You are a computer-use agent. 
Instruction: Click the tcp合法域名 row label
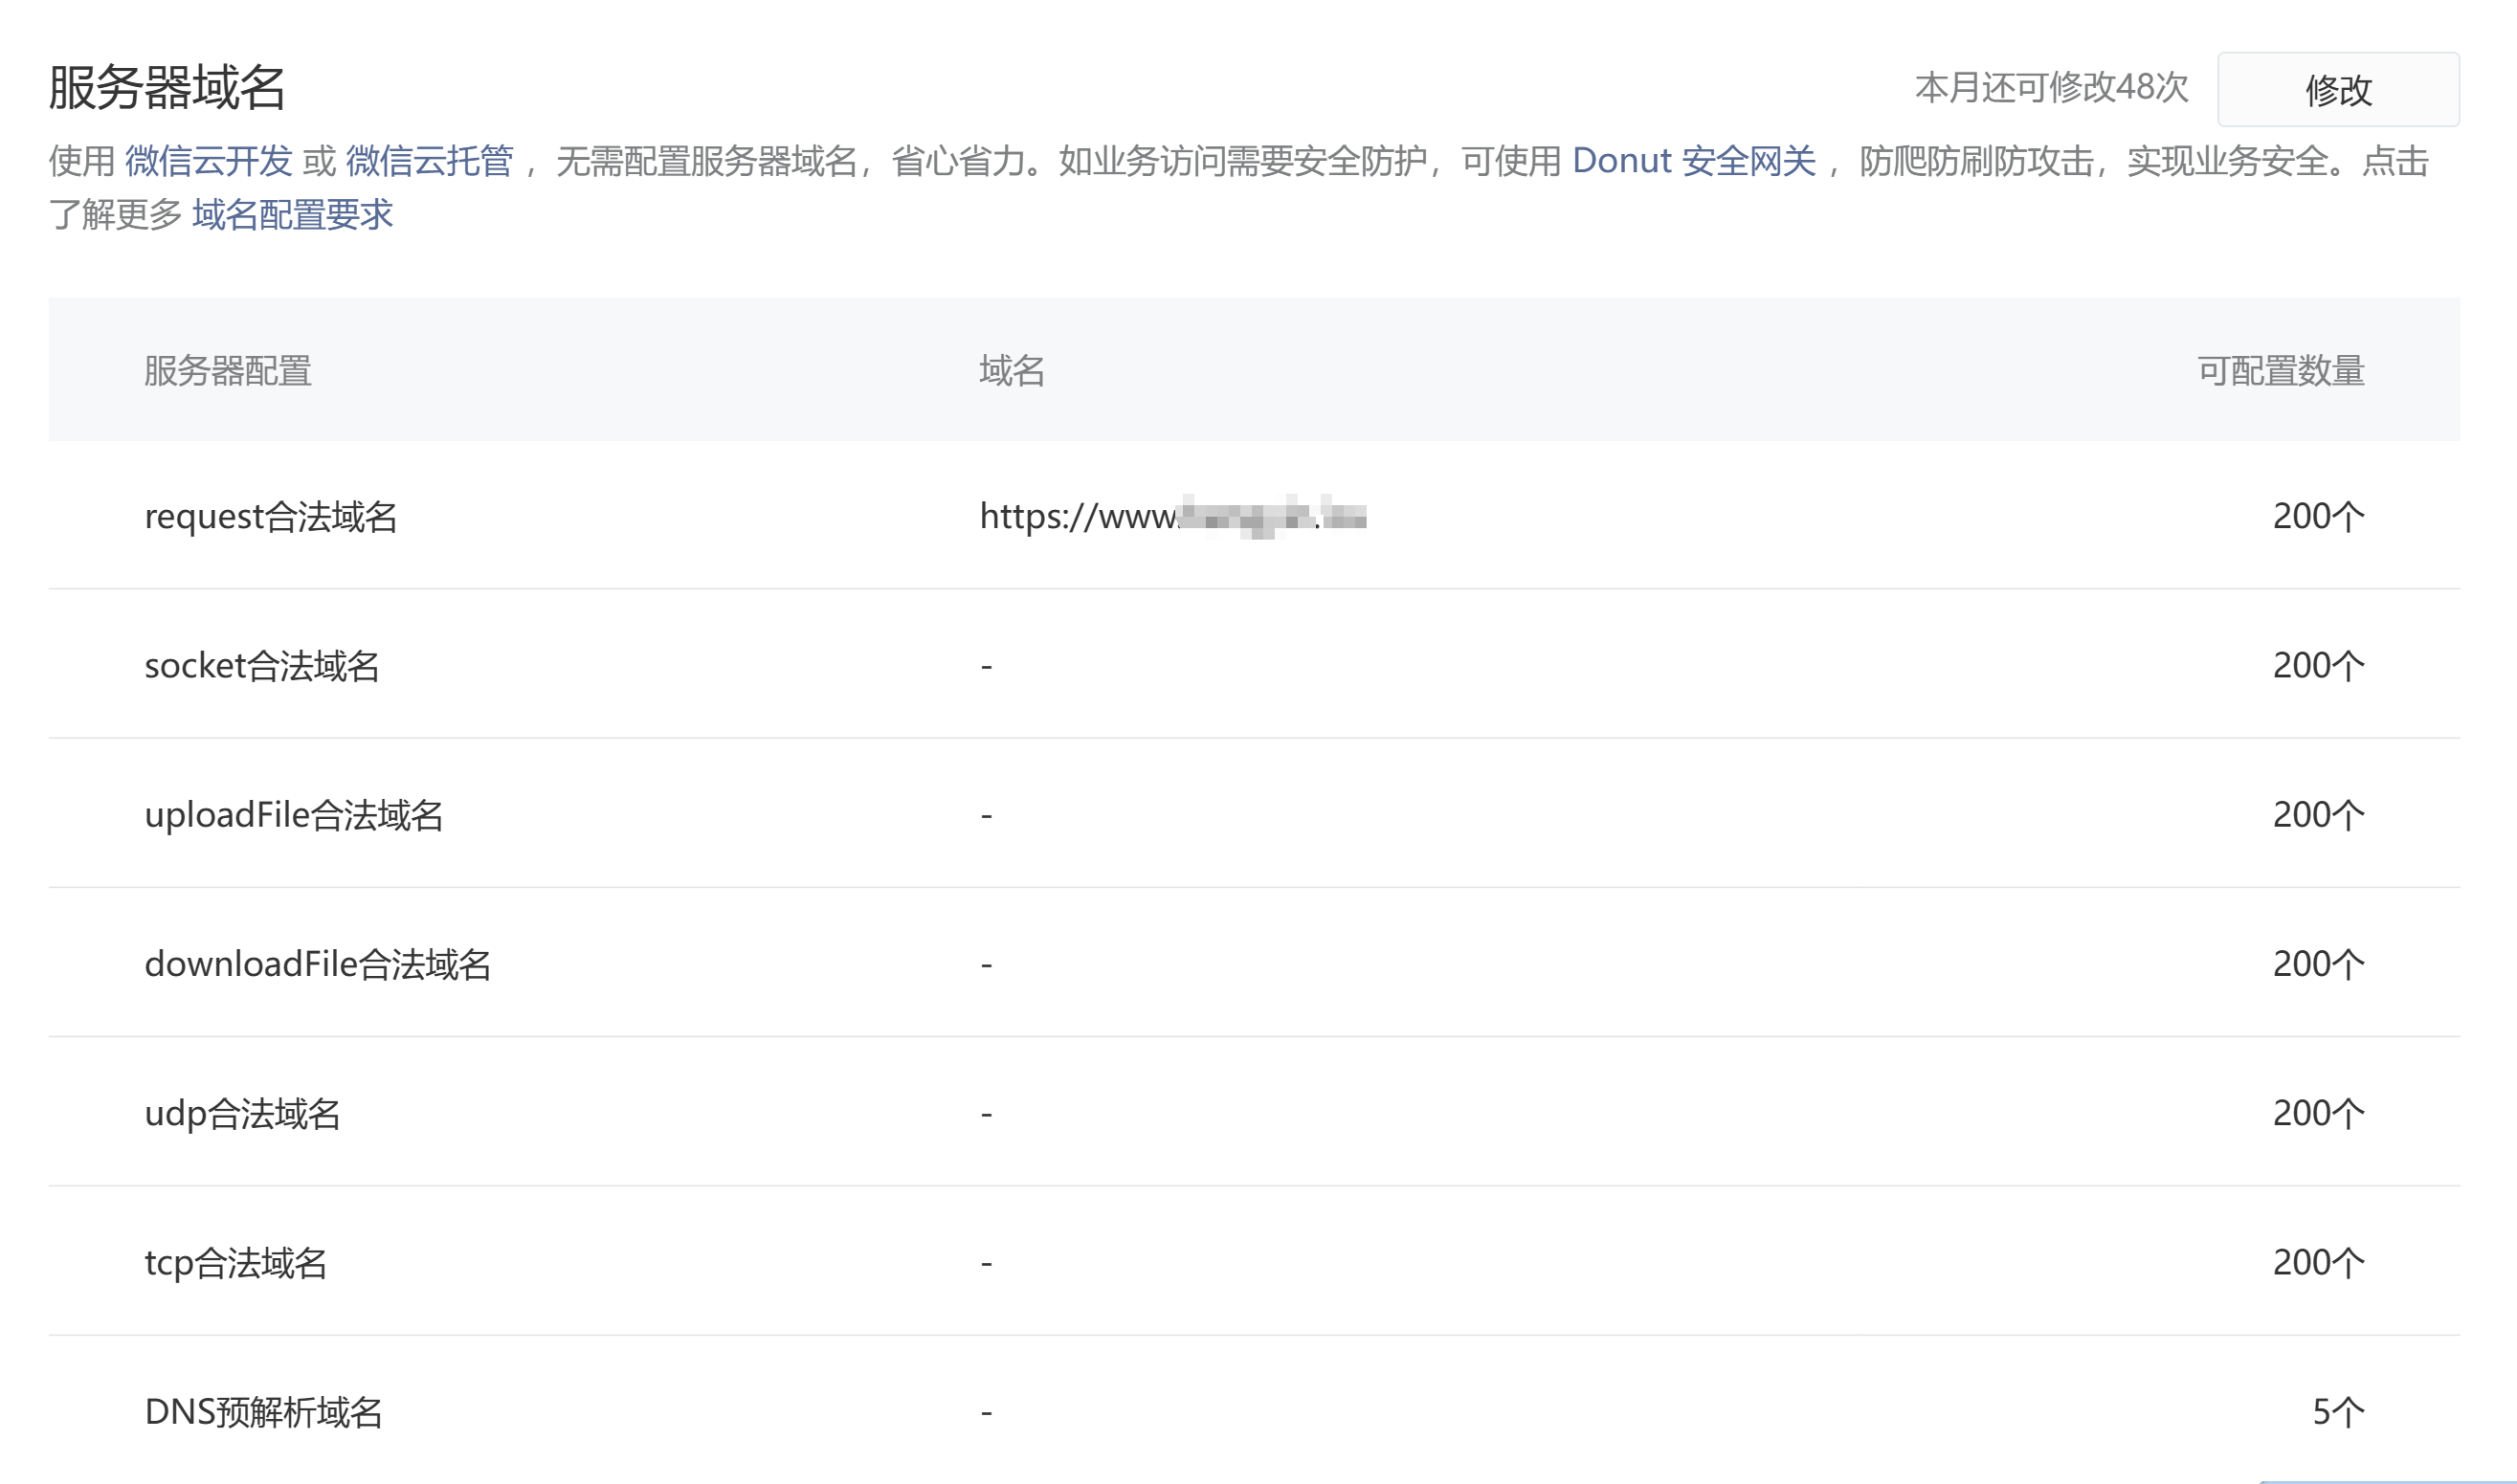(x=236, y=1263)
